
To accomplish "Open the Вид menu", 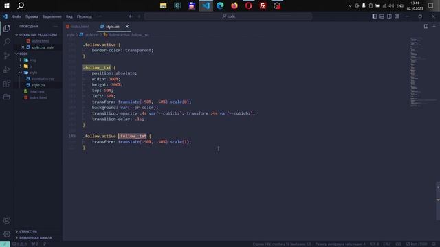I will pos(69,16).
